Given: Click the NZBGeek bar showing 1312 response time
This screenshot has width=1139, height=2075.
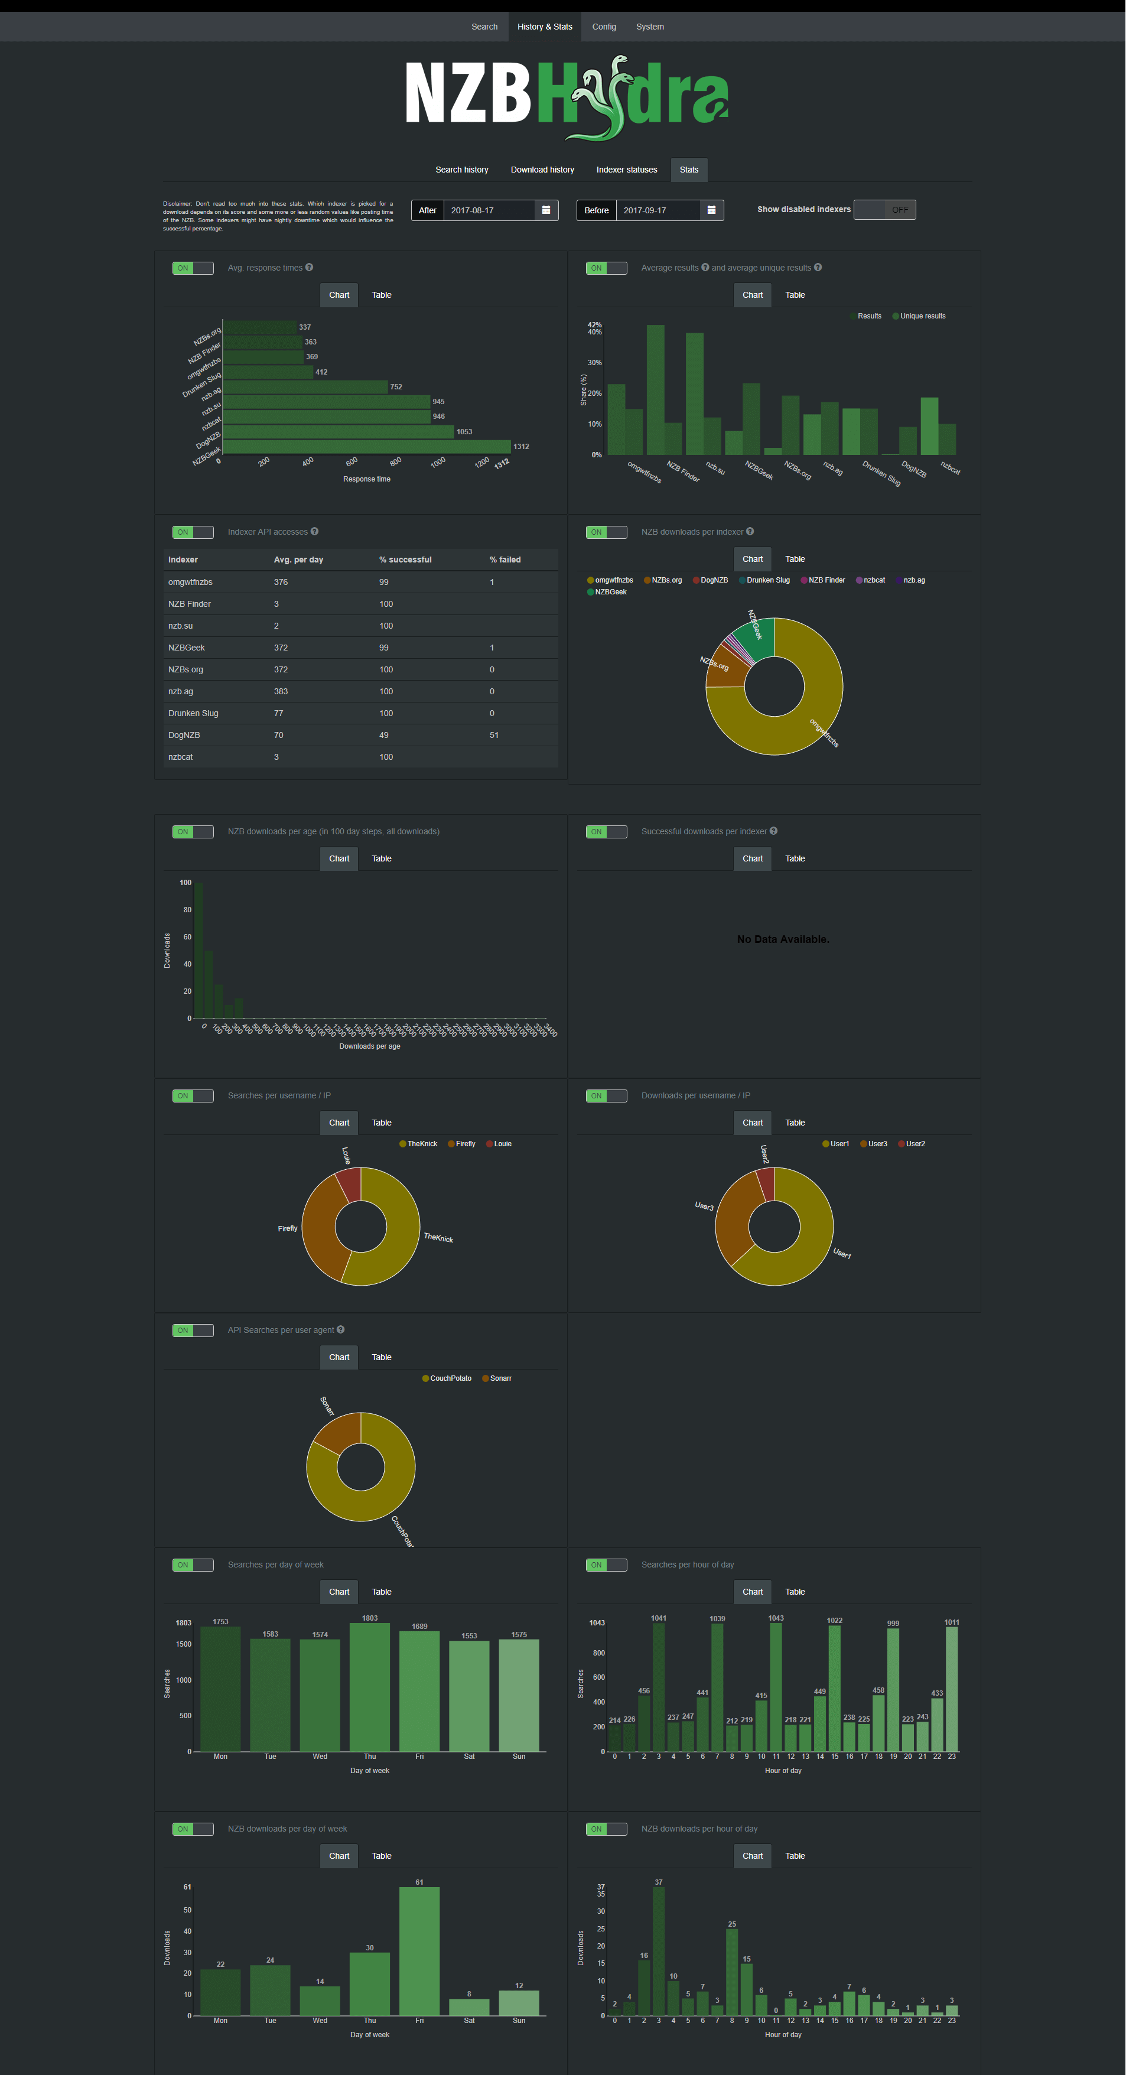Looking at the screenshot, I should coord(366,446).
